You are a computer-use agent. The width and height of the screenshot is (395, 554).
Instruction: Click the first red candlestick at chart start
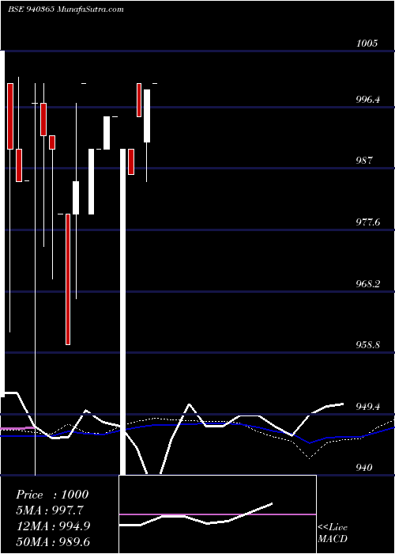[10, 116]
